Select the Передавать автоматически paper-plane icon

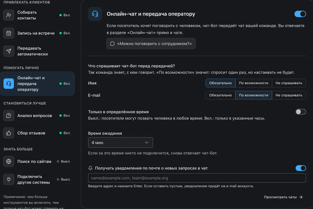[x=9, y=51]
